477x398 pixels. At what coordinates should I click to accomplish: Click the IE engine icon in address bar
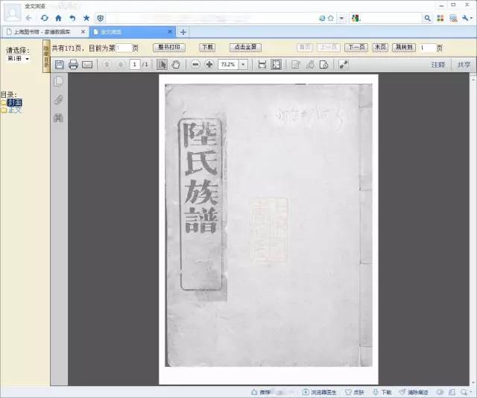coord(322,18)
